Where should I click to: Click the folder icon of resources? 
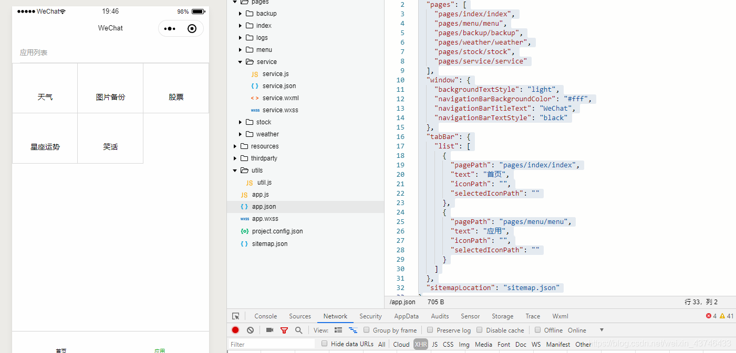tap(244, 146)
